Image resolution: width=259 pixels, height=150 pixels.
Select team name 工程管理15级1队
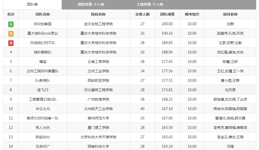point(43,99)
